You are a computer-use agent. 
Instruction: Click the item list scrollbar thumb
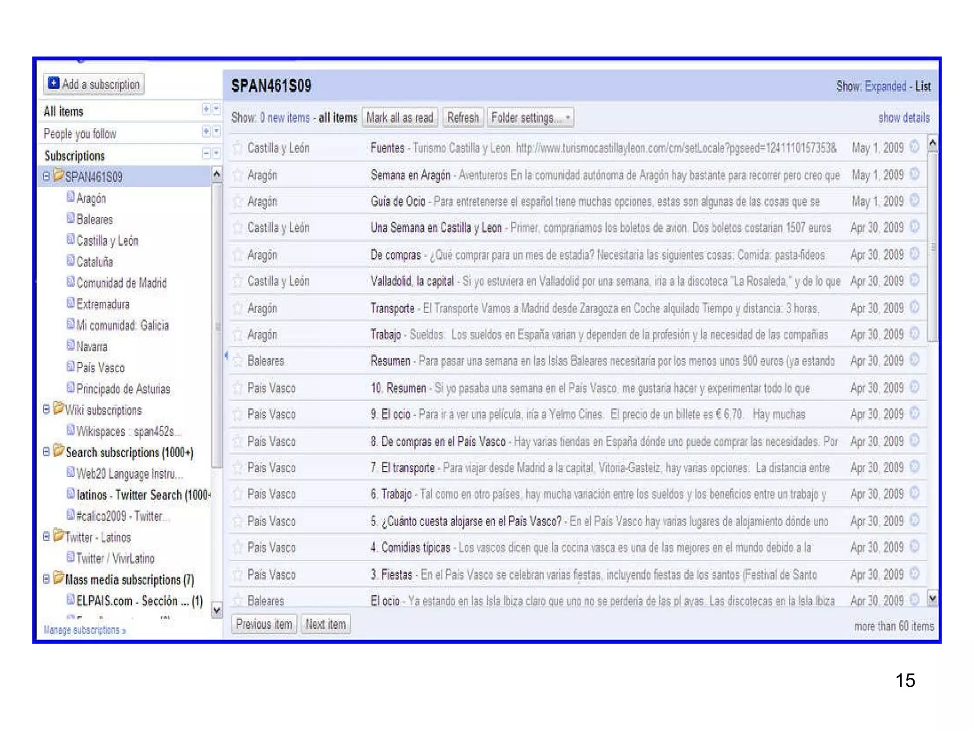(933, 247)
